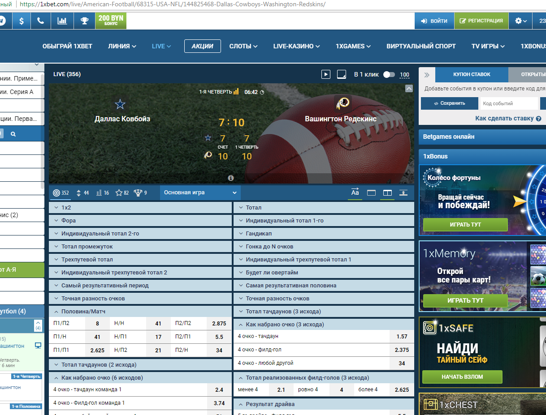Click НАЧАТЬ ВЗЛОМ on 1xSAFE banner
Screen dimensions: 546x415
[462, 377]
